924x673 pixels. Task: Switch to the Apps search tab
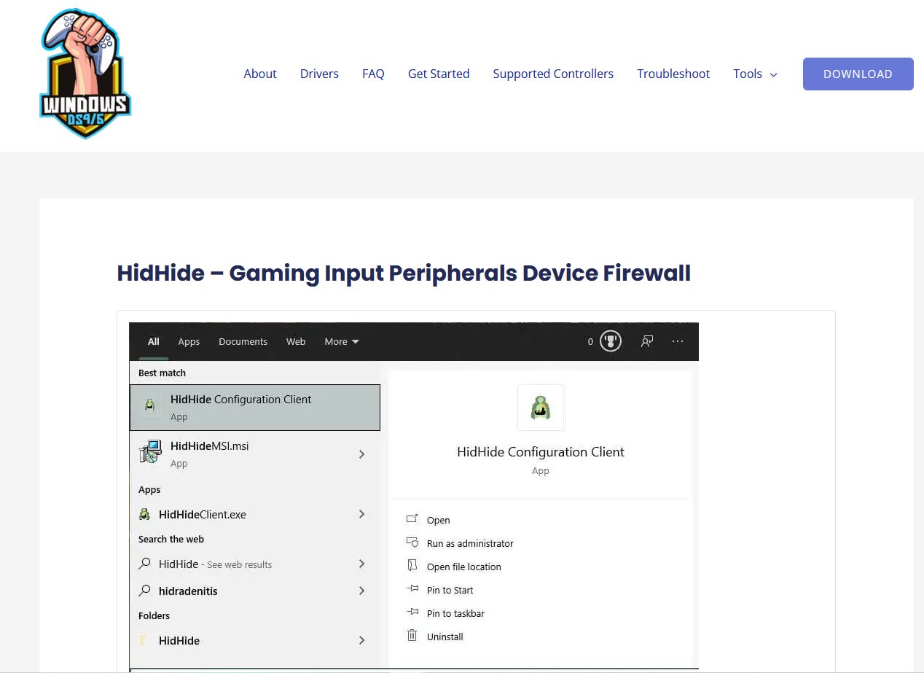tap(189, 341)
